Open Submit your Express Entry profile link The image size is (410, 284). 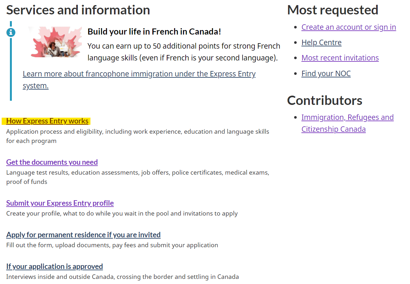pyautogui.click(x=60, y=203)
